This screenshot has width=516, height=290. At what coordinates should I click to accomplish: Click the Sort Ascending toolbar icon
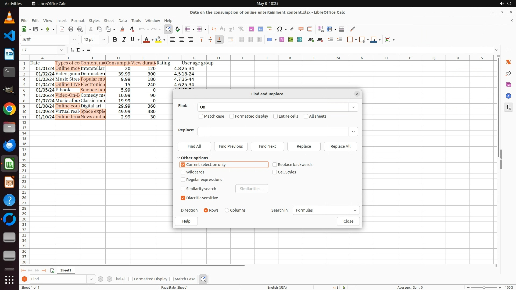pyautogui.click(x=223, y=29)
